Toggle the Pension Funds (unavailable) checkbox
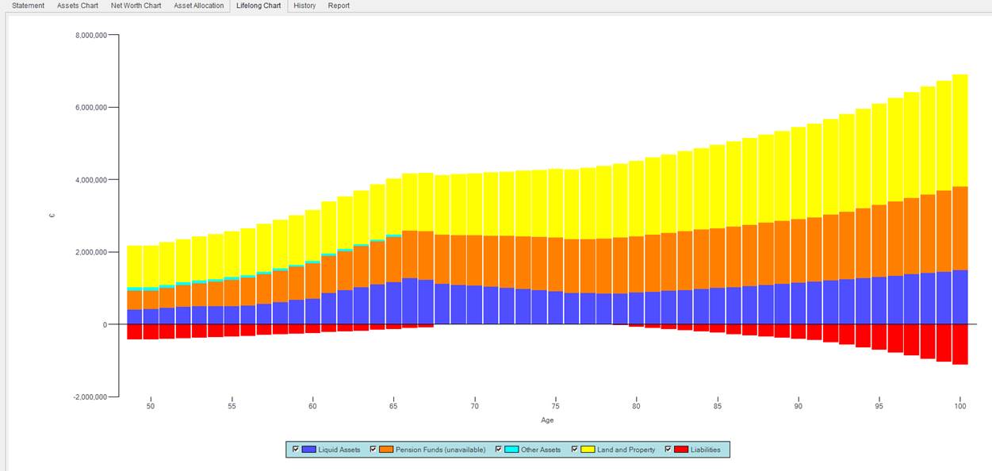 click(x=373, y=450)
